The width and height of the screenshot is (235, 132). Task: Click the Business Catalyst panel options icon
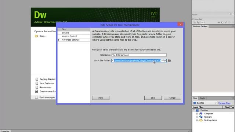click(x=232, y=26)
